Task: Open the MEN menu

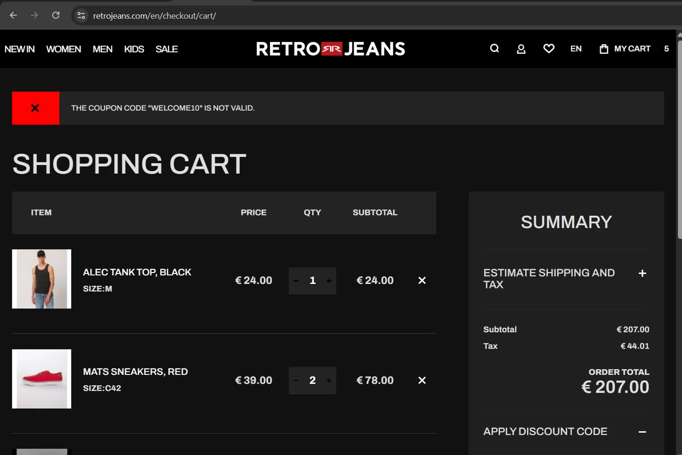Action: click(103, 49)
